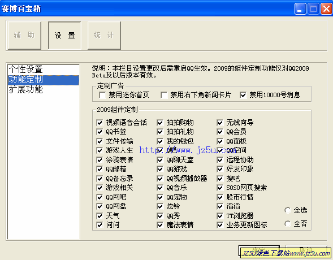Toggle 好友印象 checkbox
333x260 pixels.
click(220, 169)
